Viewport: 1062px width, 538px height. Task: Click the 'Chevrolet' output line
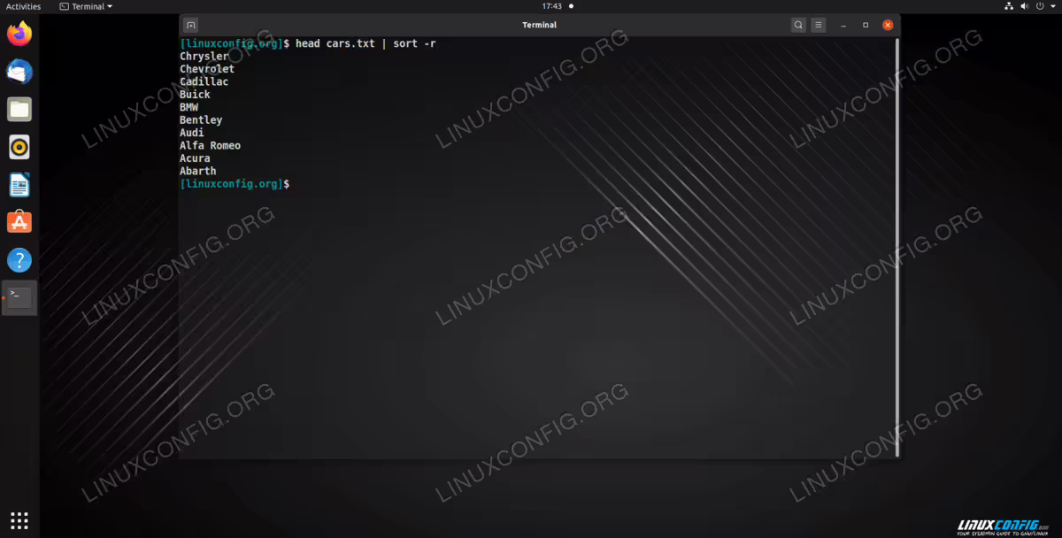pyautogui.click(x=207, y=69)
